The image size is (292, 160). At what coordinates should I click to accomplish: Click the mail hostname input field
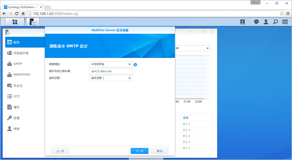[x=111, y=71]
